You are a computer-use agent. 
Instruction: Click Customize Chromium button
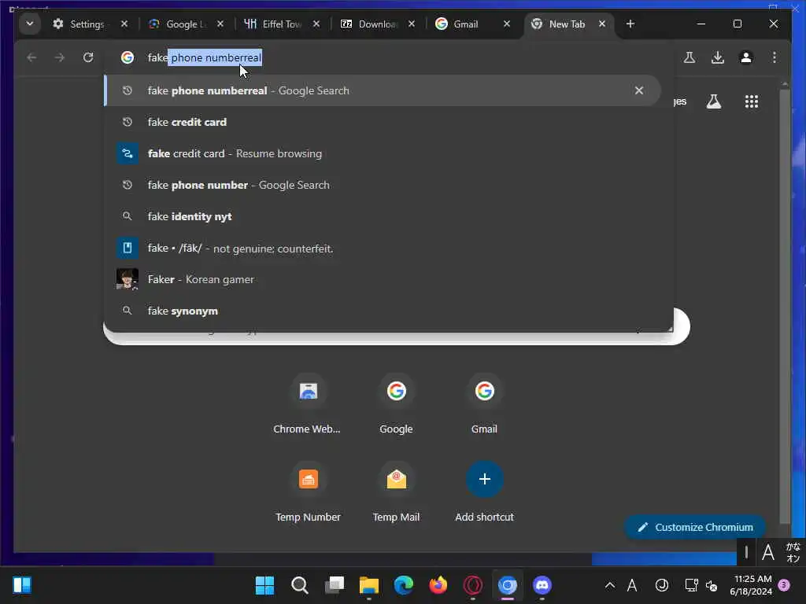(x=695, y=527)
